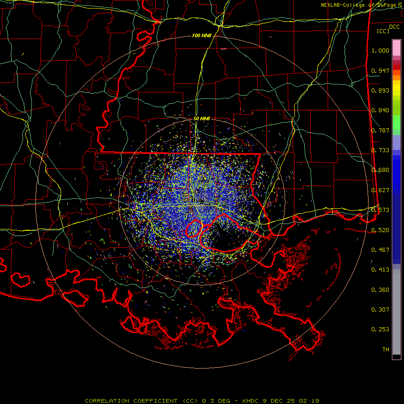Click the 0.680 scale value

pyautogui.click(x=380, y=170)
